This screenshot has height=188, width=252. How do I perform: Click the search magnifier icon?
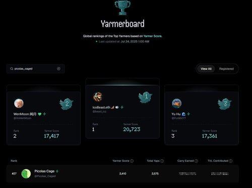(x=12, y=69)
